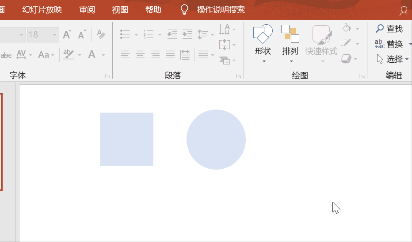Open the 排列 arrange menu
The height and width of the screenshot is (242, 412).
pyautogui.click(x=290, y=44)
